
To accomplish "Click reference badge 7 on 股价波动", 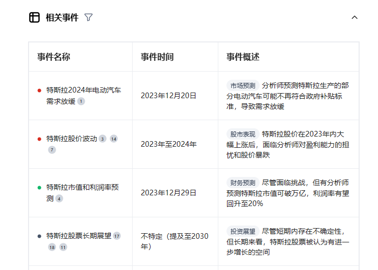I will click(52, 150).
